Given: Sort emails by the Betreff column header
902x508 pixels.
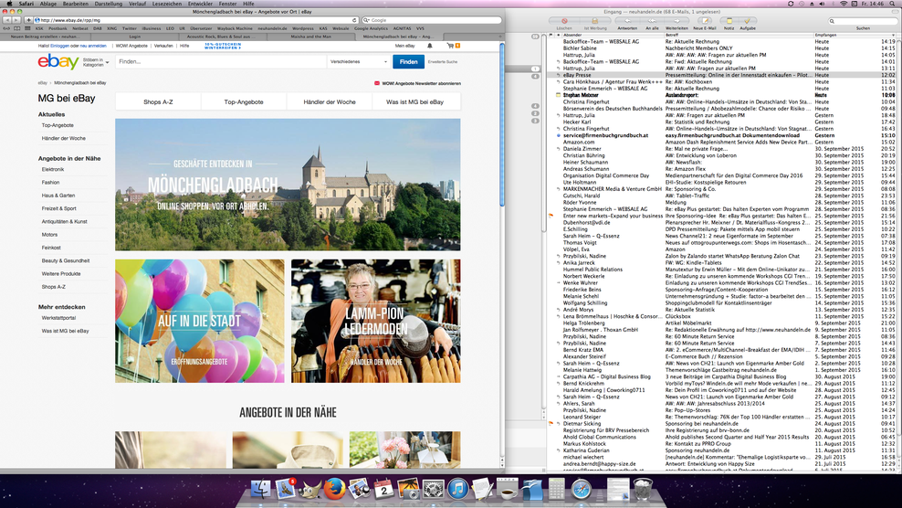Looking at the screenshot, I should (739, 35).
